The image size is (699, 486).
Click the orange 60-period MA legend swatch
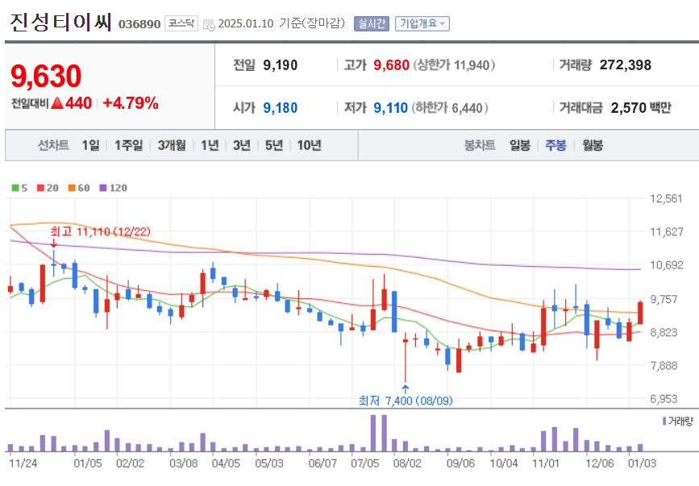tap(72, 188)
